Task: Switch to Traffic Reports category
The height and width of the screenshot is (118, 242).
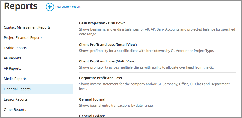Action: [x=15, y=48]
